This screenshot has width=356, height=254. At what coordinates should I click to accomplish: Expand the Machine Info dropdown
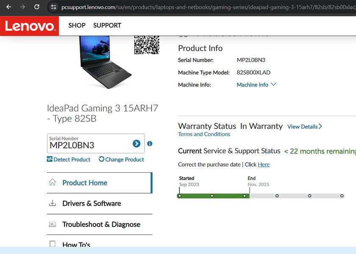256,85
